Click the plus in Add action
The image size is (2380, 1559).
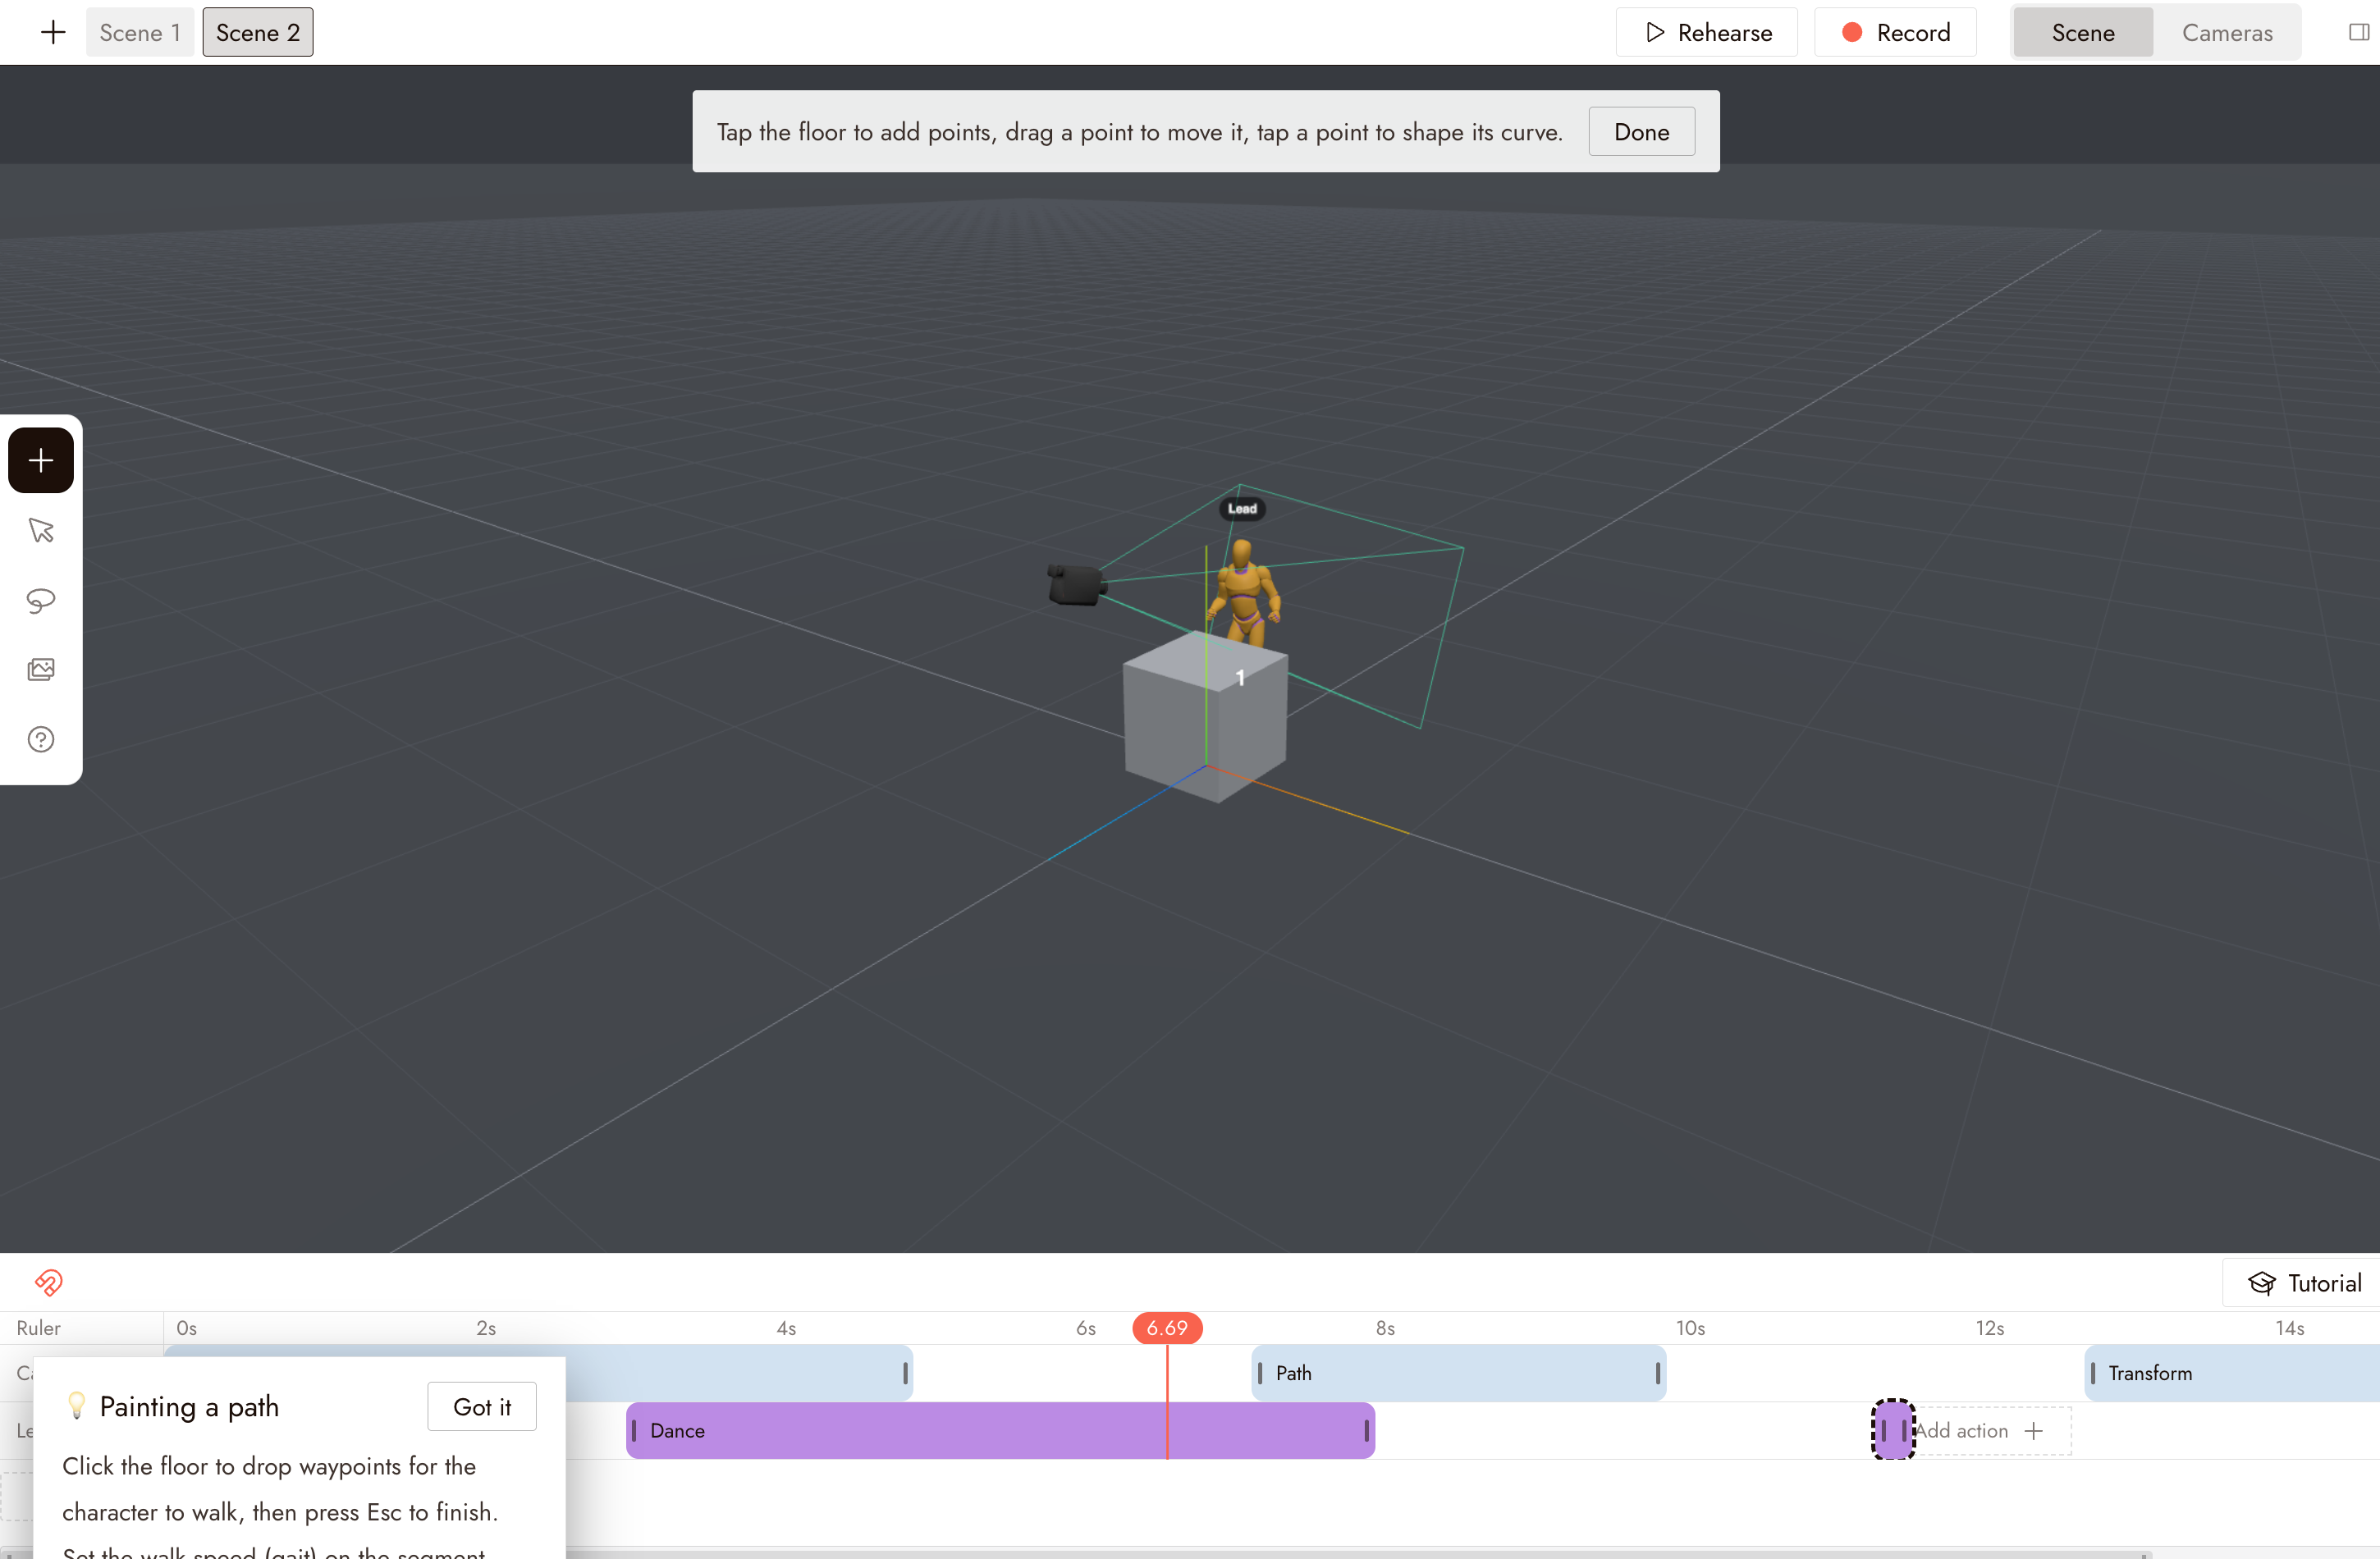click(x=2033, y=1431)
